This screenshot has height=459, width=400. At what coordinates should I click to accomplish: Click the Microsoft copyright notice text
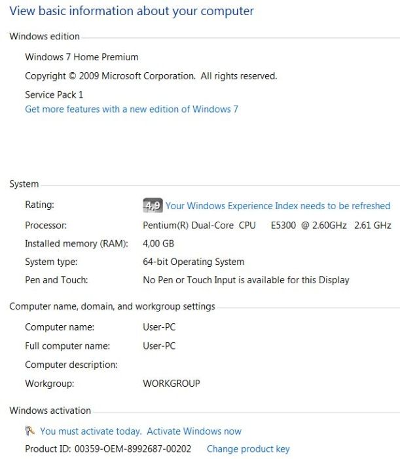(x=151, y=76)
